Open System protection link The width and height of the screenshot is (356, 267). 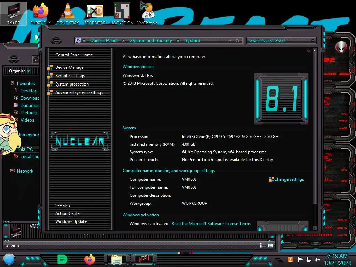coord(72,84)
